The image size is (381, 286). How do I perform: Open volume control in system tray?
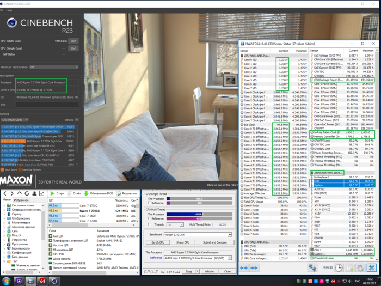350,282
